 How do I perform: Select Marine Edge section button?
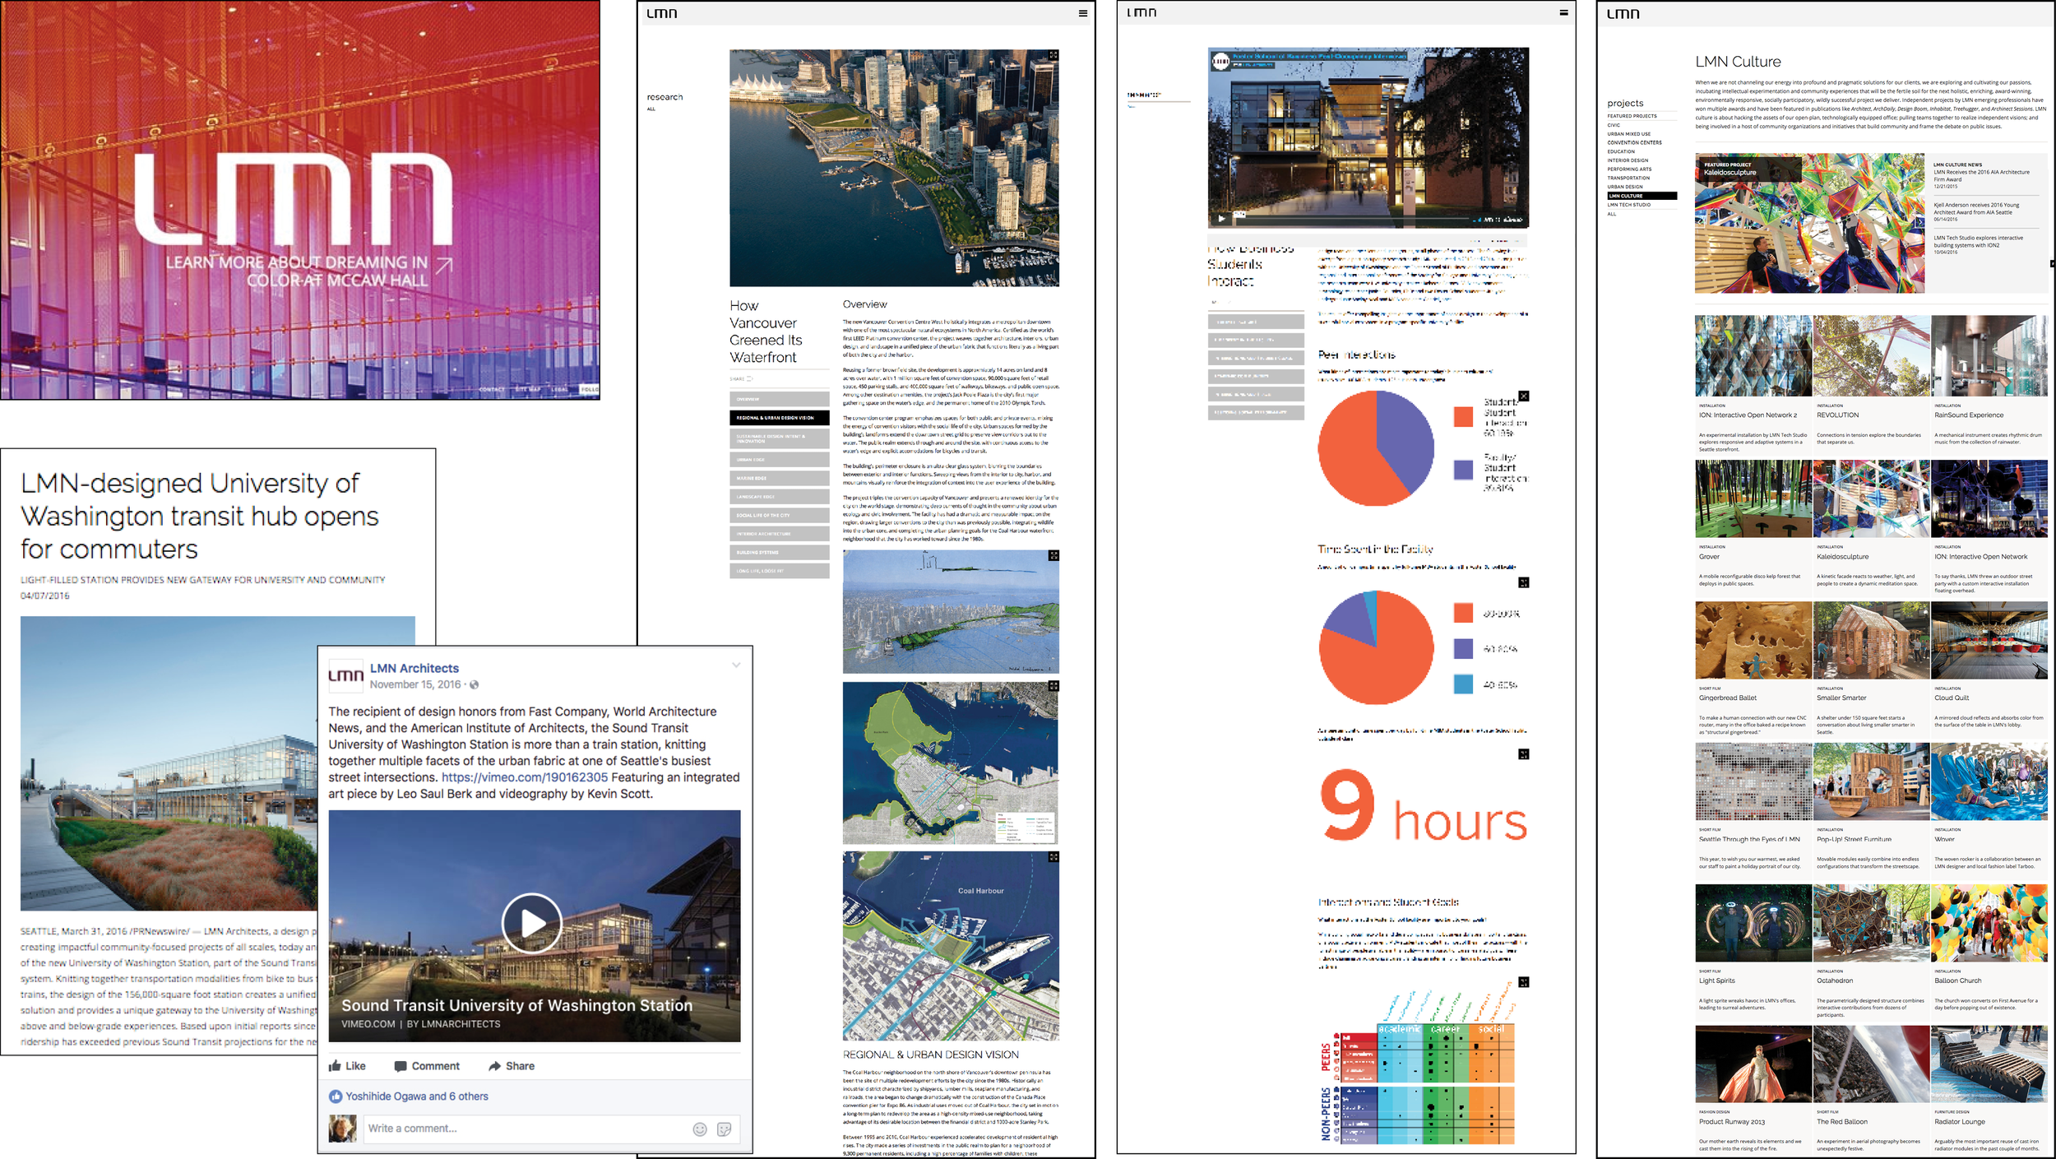779,478
